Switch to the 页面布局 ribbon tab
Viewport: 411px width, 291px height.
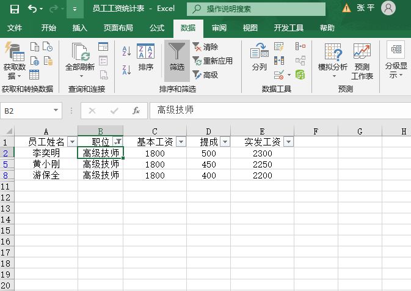pyautogui.click(x=118, y=28)
